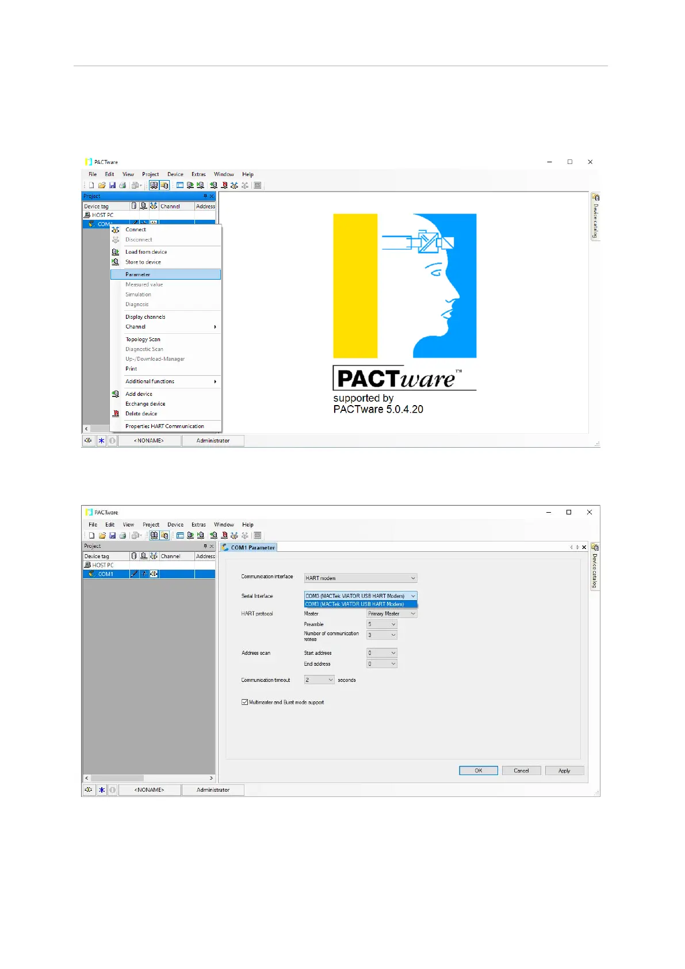Click Print icon in upper PACTware toolbar

click(123, 185)
